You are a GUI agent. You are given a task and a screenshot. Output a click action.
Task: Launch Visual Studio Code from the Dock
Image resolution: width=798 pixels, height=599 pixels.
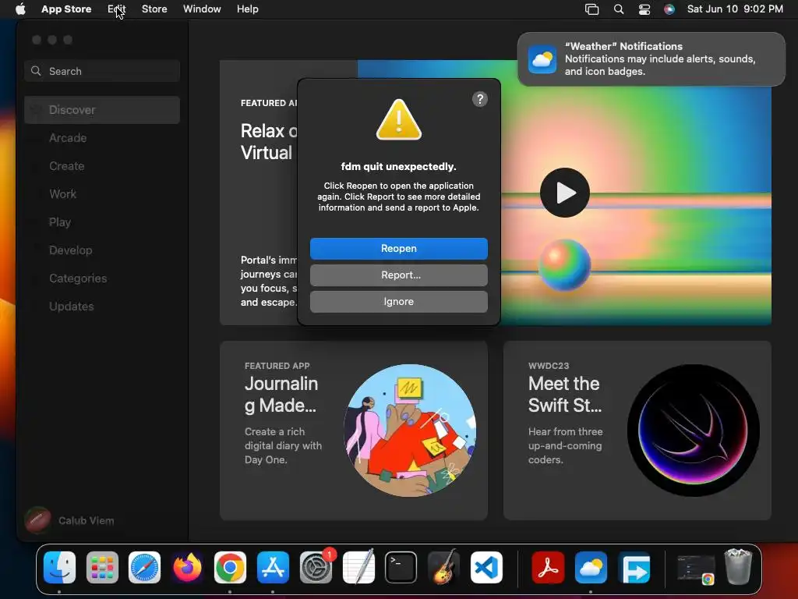click(486, 567)
